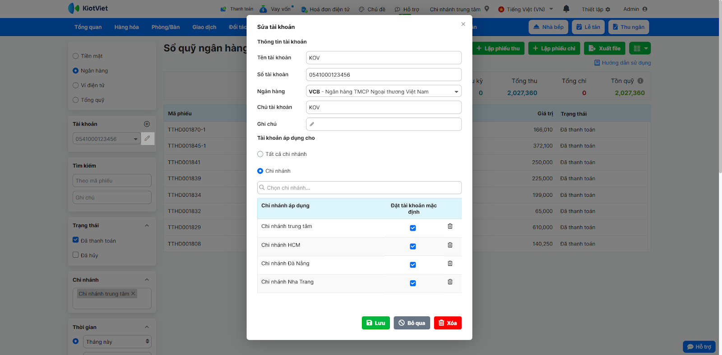This screenshot has height=355, width=722.
Task: Click the Tên tài khoản input field
Action: [384, 58]
